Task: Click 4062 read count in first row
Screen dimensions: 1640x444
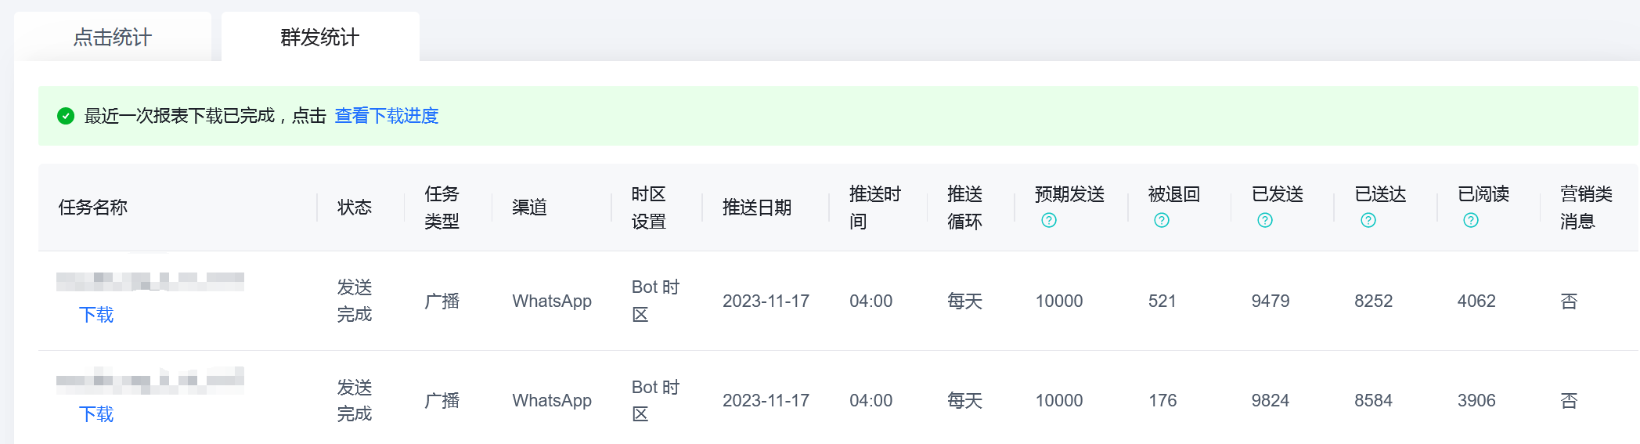Action: tap(1476, 301)
